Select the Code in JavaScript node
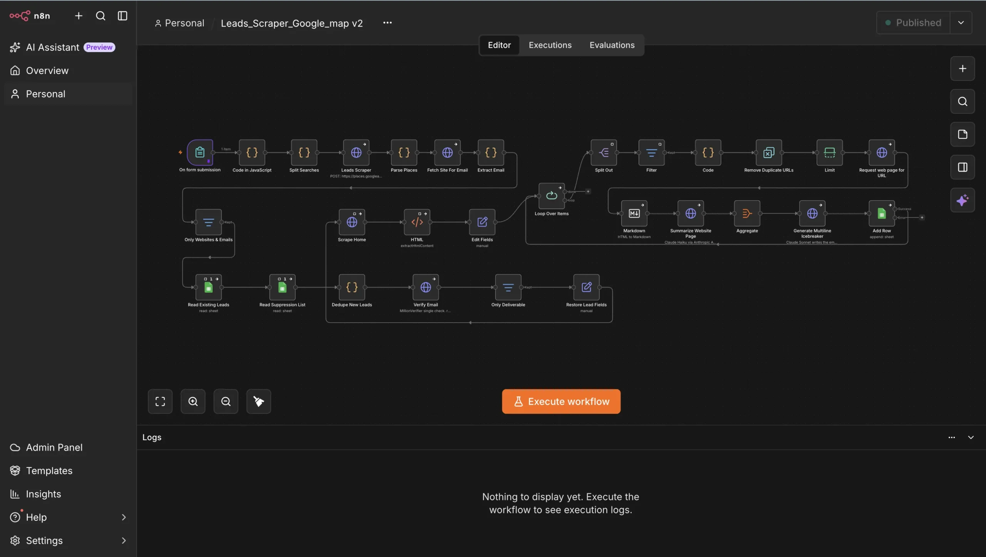Viewport: 986px width, 557px height. click(252, 152)
